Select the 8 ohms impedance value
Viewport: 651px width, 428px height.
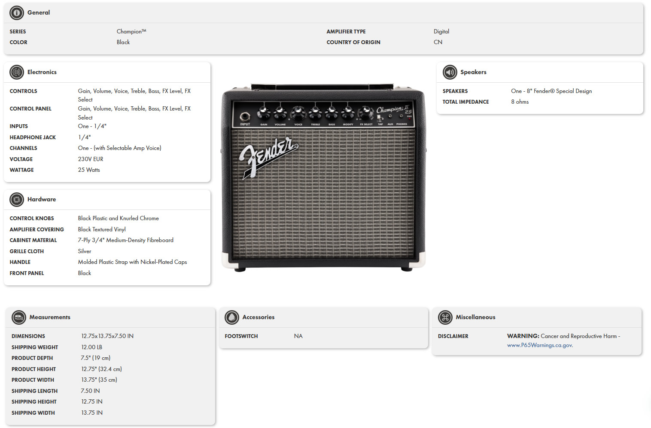point(520,102)
